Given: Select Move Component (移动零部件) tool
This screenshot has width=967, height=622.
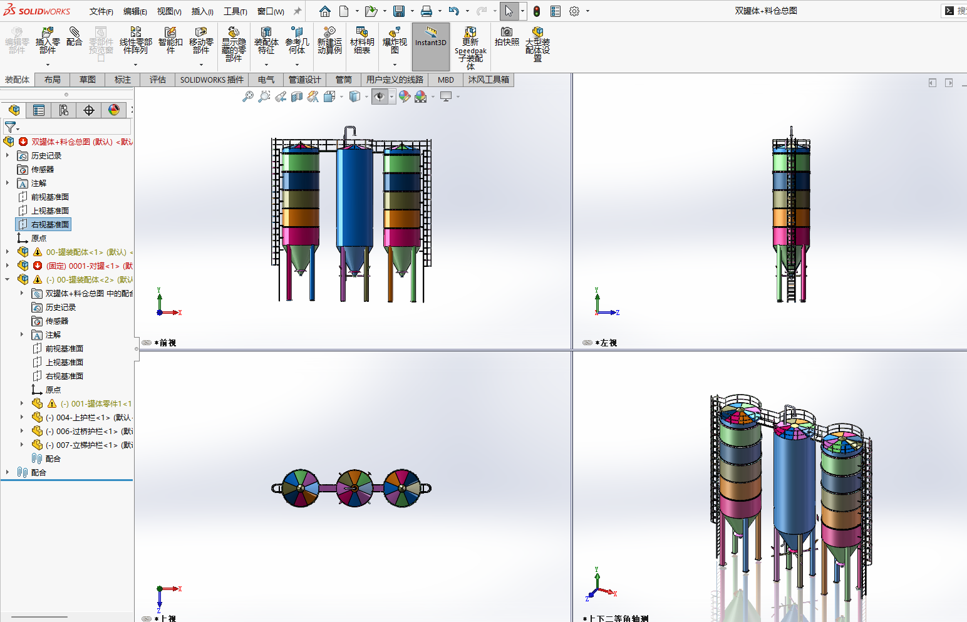Looking at the screenshot, I should click(x=201, y=40).
